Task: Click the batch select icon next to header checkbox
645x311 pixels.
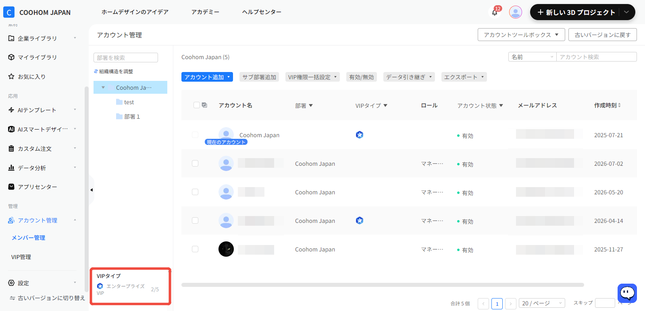Action: click(204, 105)
